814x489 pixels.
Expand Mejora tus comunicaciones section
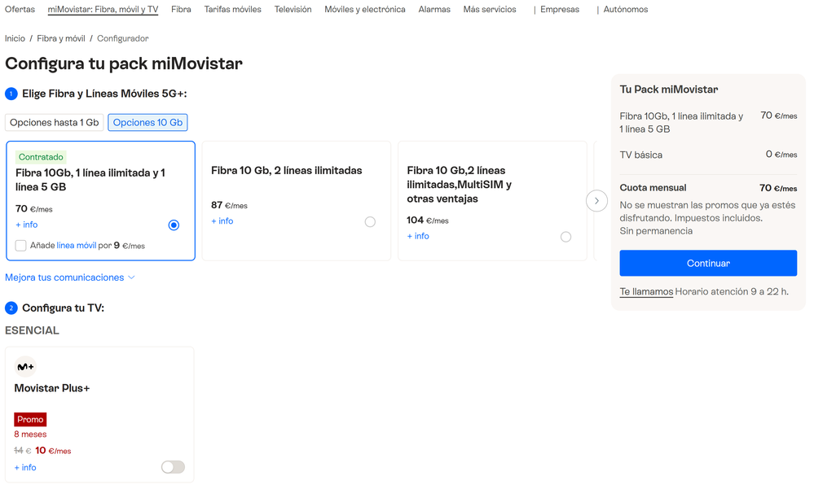tap(70, 277)
